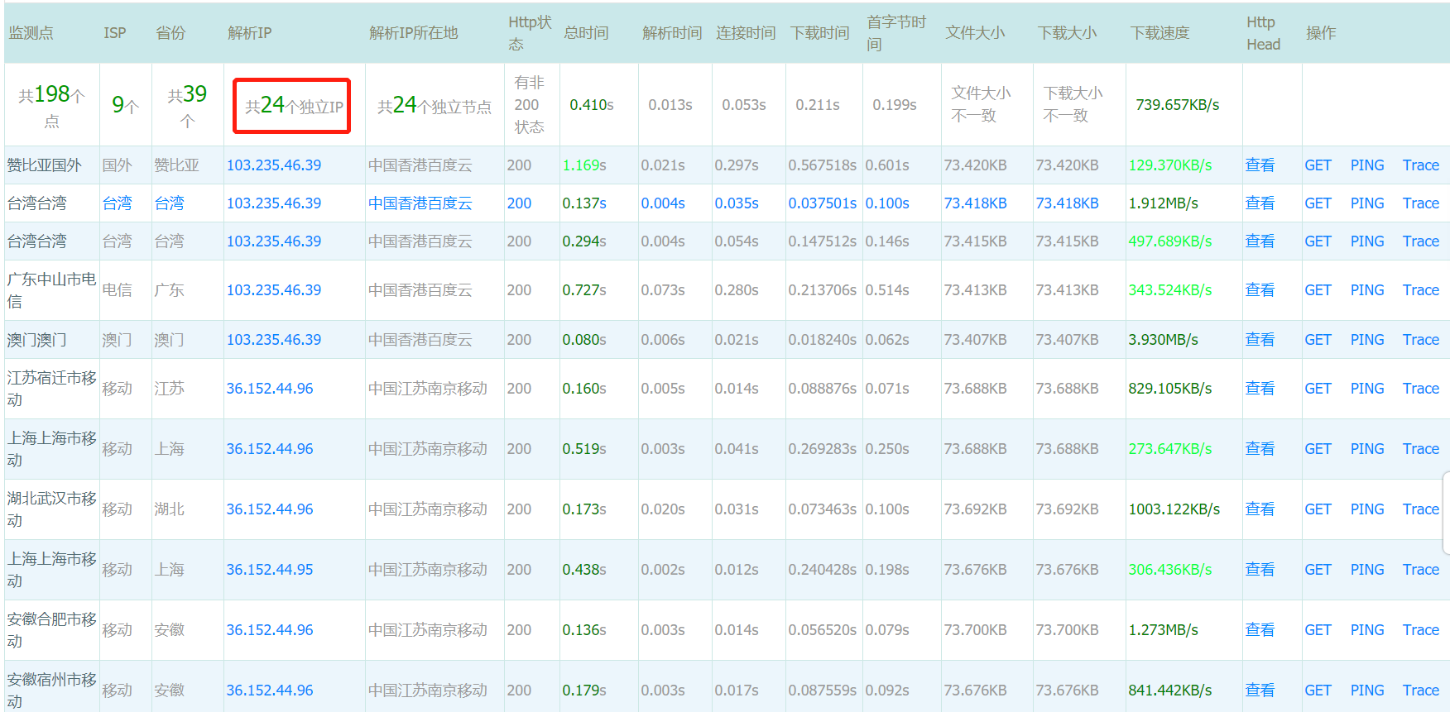Click GET in the 江苏宿迁市移动 row
1450x712 pixels.
point(1318,389)
